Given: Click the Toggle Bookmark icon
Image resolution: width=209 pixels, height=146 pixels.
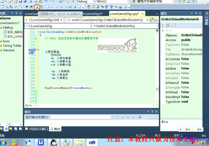Looking at the screenshot, I should point(48,7).
